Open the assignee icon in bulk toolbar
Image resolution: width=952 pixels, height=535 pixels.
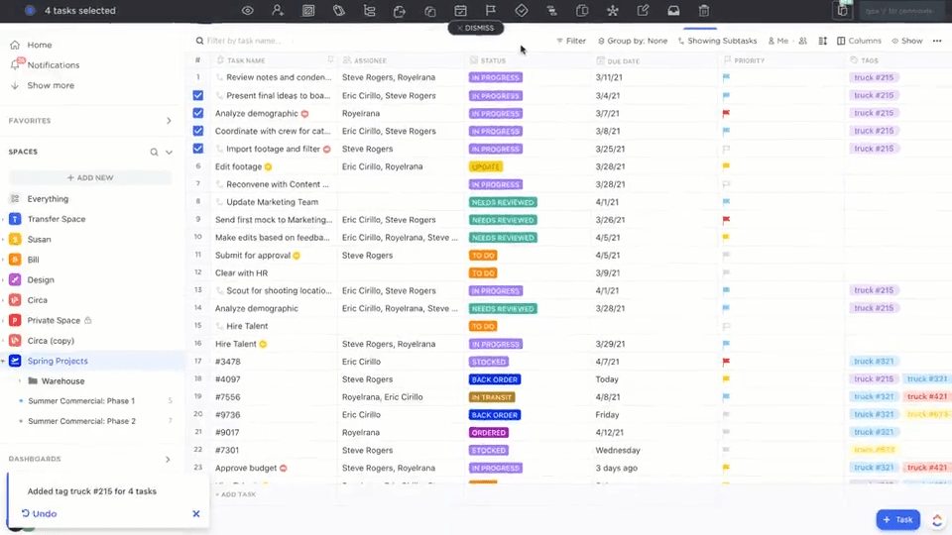[x=278, y=10]
